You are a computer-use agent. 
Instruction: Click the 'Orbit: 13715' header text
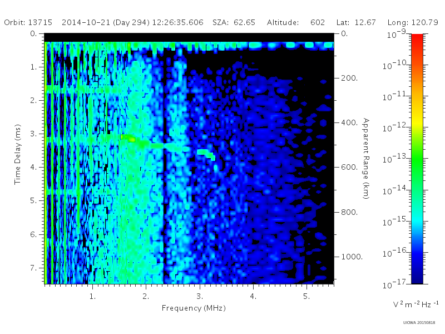28,22
